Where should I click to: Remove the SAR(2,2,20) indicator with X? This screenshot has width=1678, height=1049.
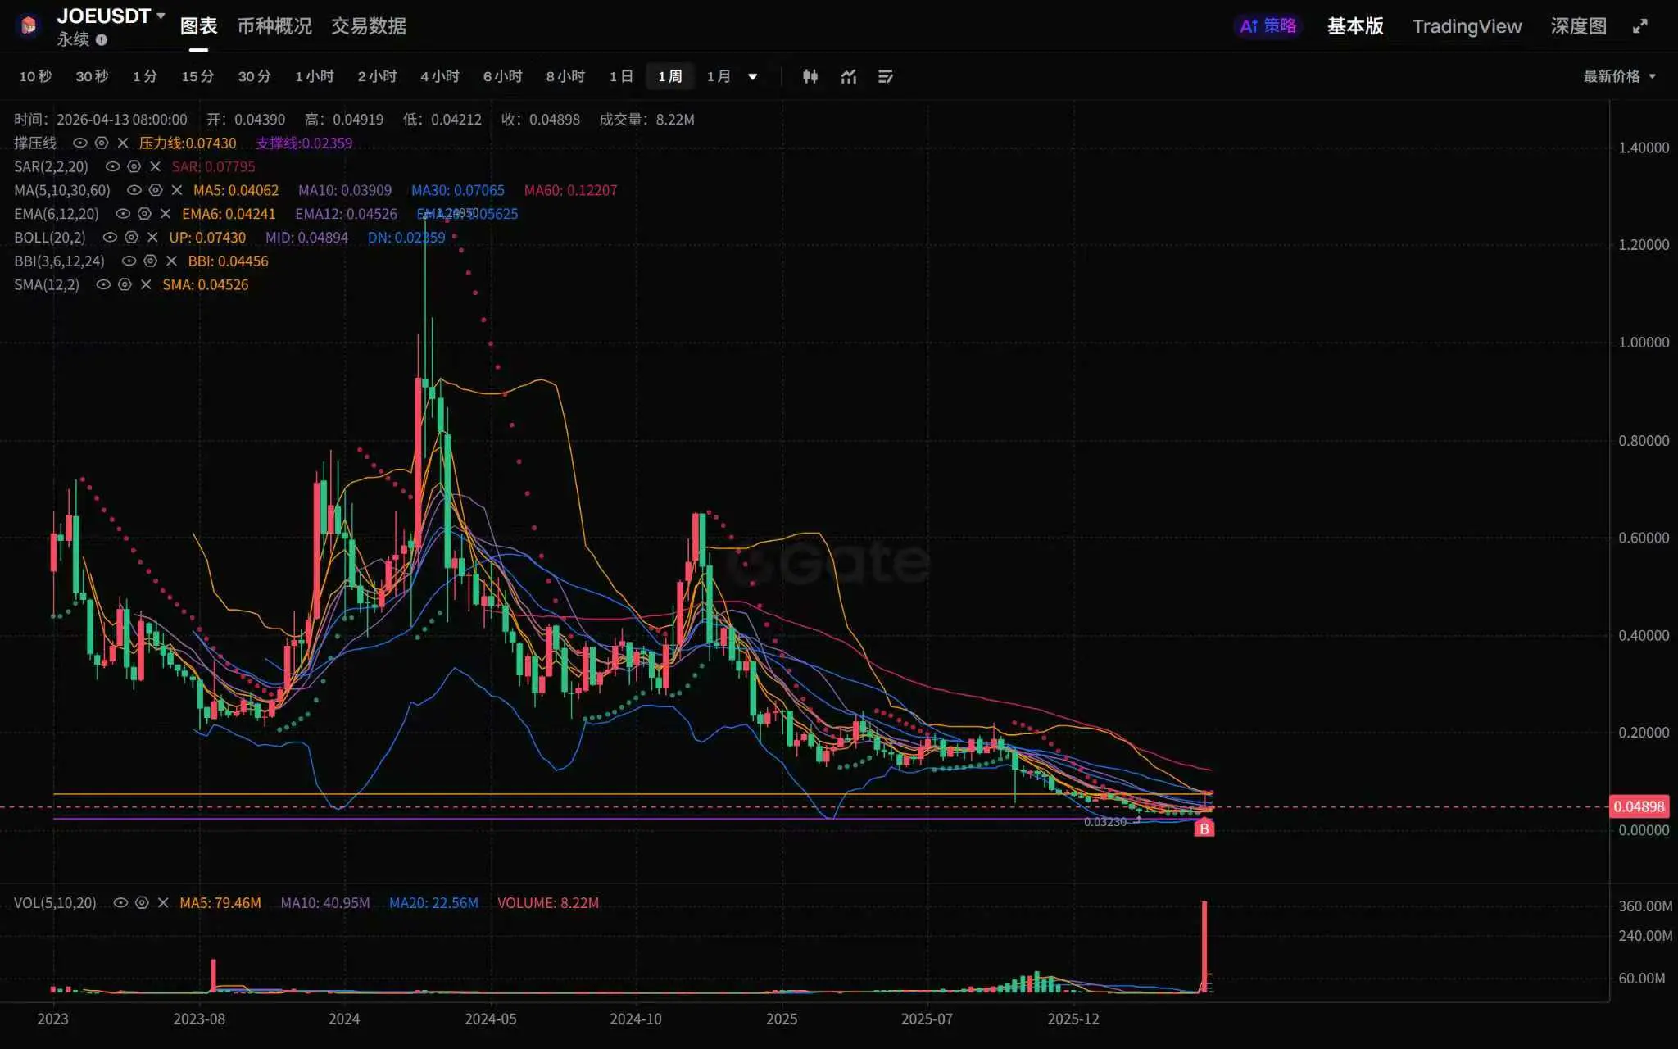(155, 166)
